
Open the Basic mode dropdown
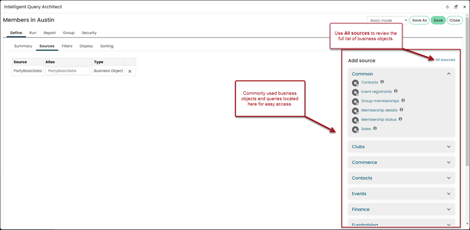click(x=387, y=21)
